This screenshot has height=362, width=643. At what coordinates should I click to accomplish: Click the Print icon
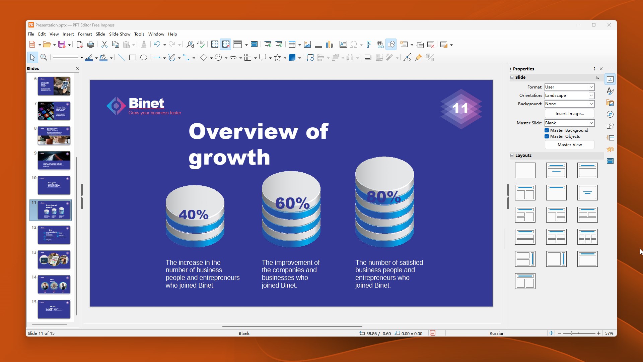(91, 45)
